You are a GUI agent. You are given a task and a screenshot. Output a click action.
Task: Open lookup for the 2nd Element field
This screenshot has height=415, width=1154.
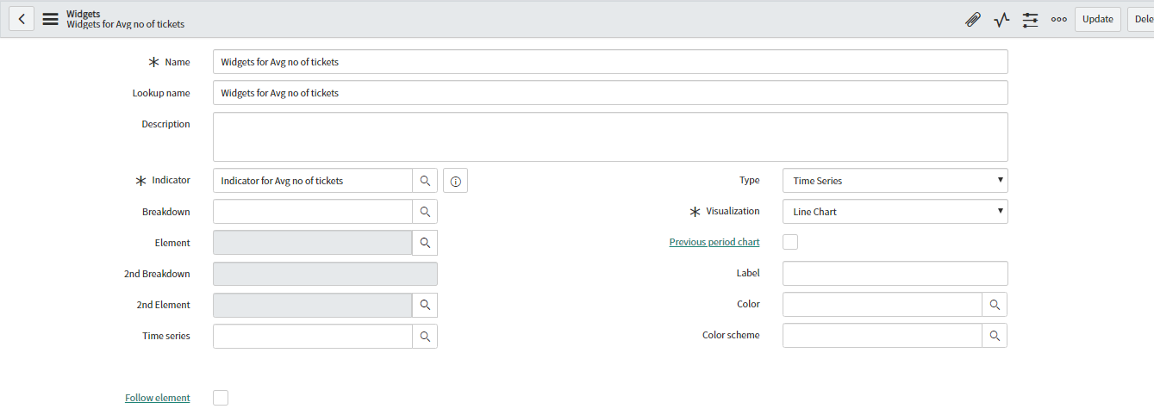point(425,305)
